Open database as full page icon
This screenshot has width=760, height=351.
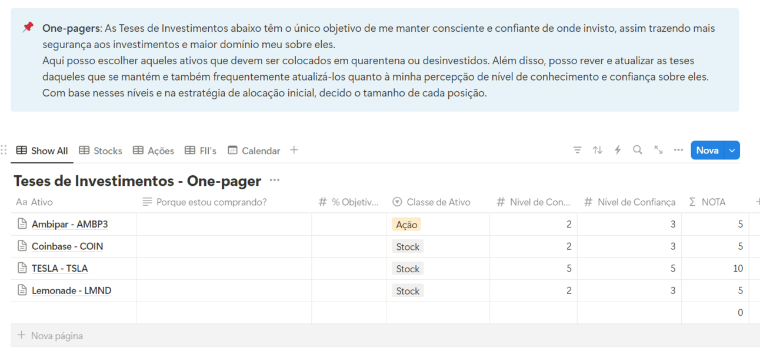[658, 150]
